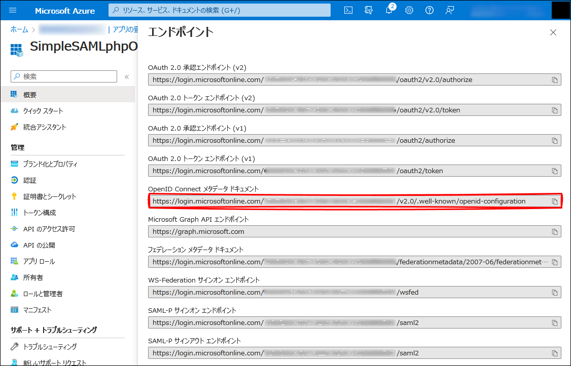
Task: Open the notifications bell icon
Action: [389, 11]
